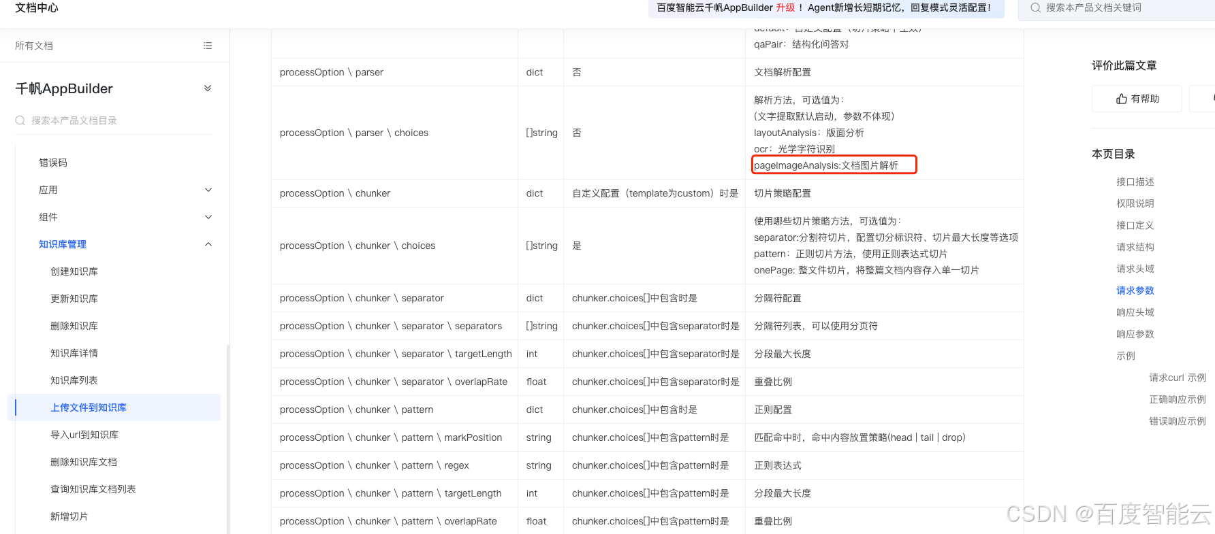Open the 新增切片 page
The height and width of the screenshot is (534, 1215).
click(69, 516)
